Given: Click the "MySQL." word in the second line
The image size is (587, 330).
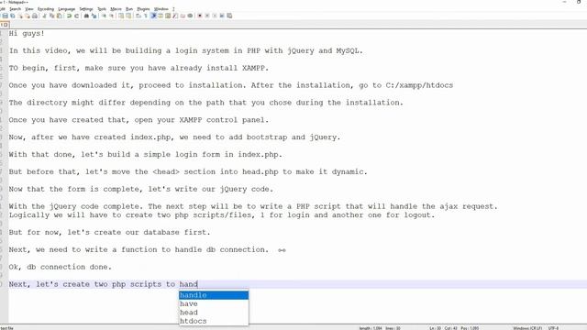Looking at the screenshot, I should tap(349, 51).
